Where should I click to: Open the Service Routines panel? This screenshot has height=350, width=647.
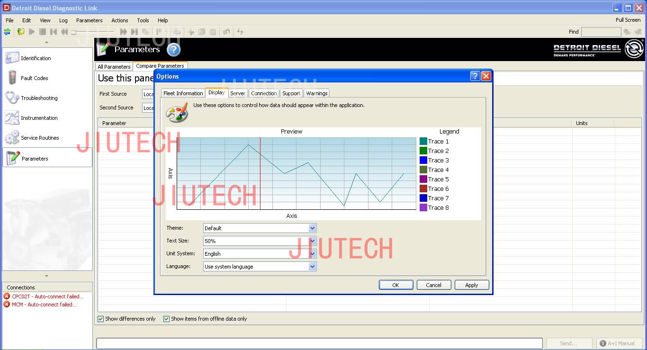click(x=47, y=138)
